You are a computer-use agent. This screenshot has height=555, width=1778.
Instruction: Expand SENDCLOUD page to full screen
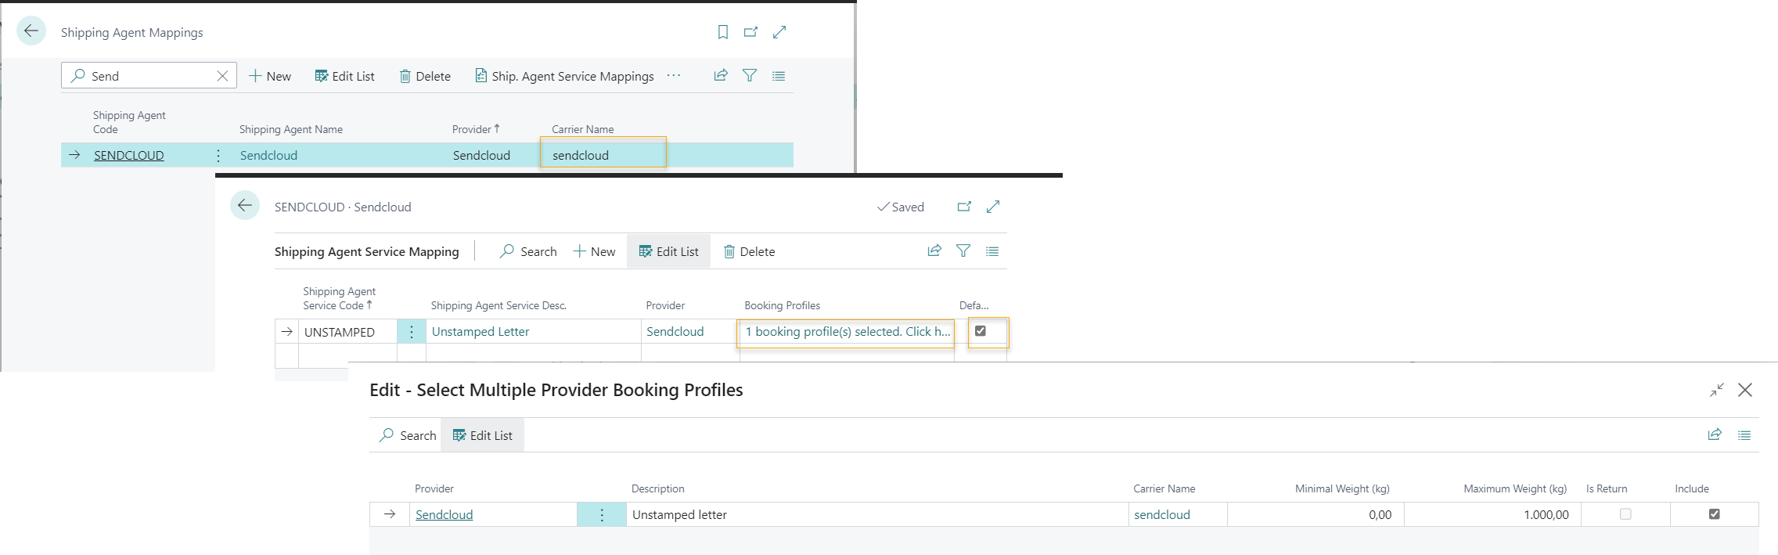pyautogui.click(x=993, y=207)
